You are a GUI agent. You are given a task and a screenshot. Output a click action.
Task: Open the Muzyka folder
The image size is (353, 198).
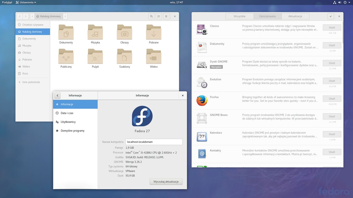95,32
